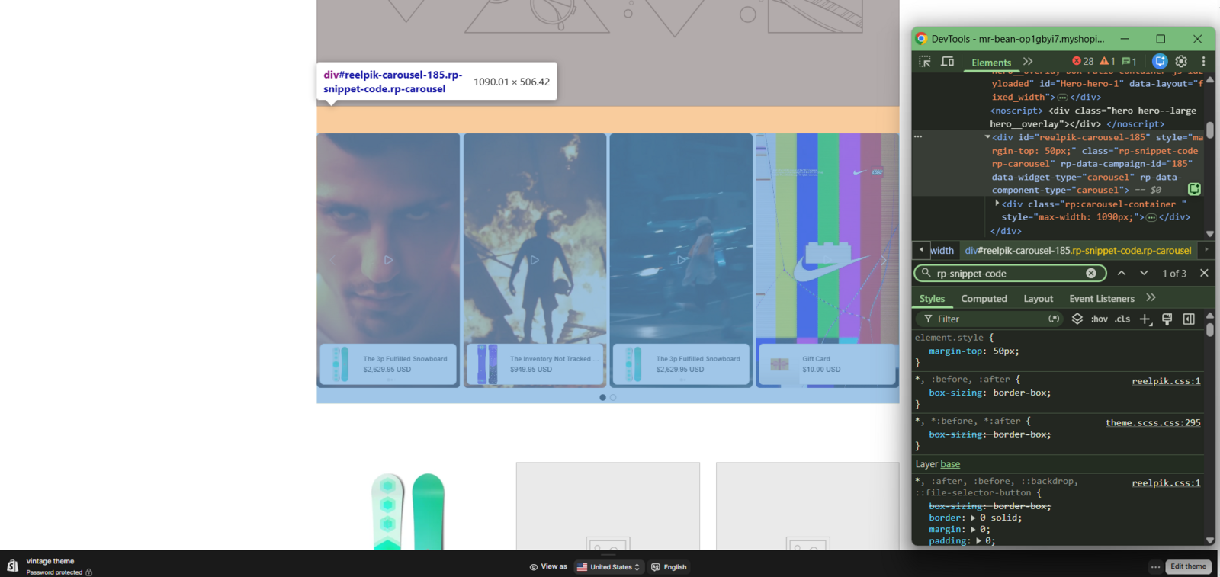Select the 'width' breadcrumb item
The image size is (1220, 577).
tap(942, 251)
